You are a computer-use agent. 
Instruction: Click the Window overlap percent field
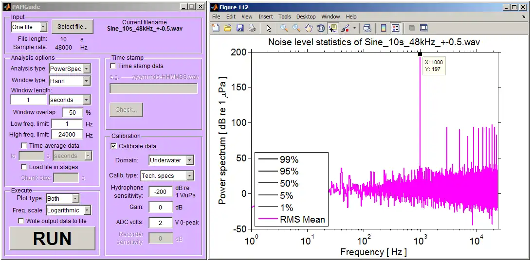coord(73,112)
